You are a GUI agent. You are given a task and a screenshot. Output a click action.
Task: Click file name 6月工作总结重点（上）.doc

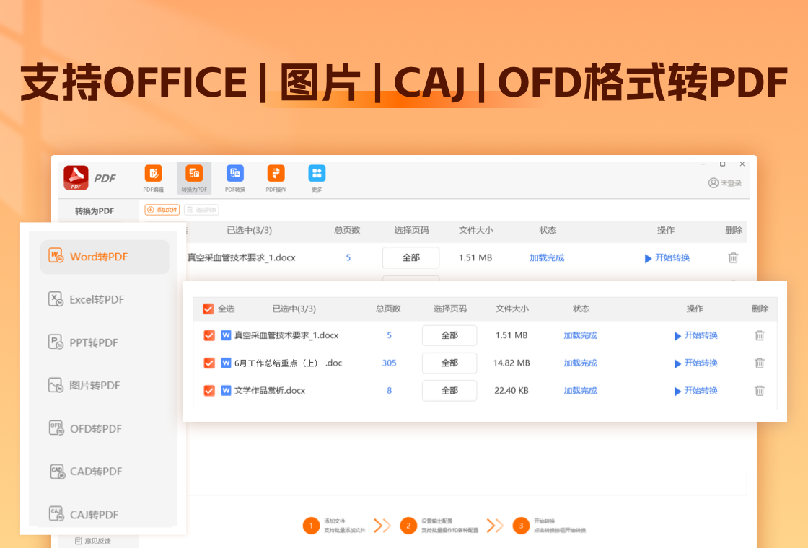click(288, 363)
